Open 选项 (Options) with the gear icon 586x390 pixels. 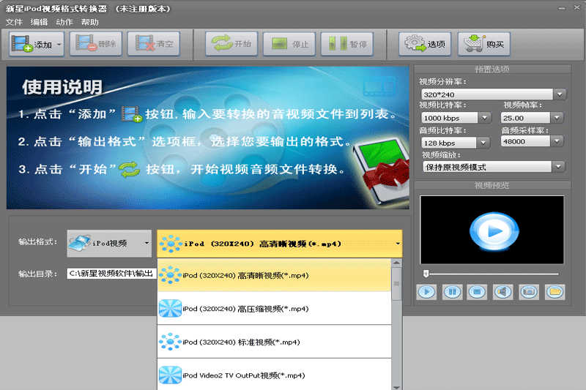click(425, 44)
